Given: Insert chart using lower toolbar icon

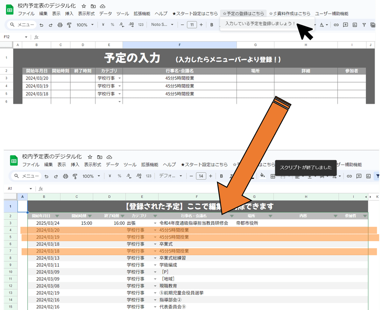Looking at the screenshot, I should (368, 176).
